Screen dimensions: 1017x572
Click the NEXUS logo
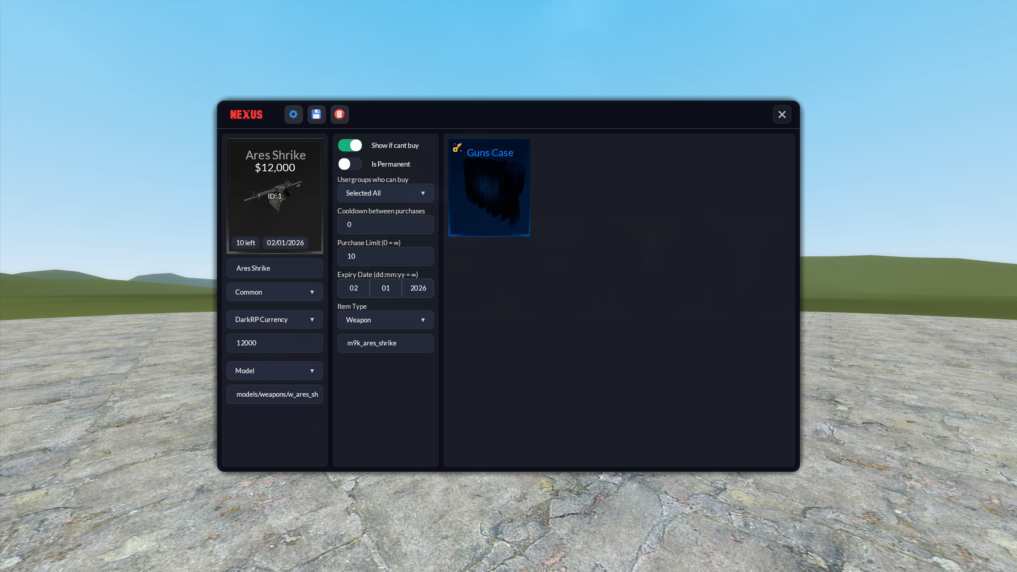tap(246, 114)
